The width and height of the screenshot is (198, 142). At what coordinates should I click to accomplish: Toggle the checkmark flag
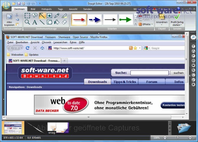193,80
